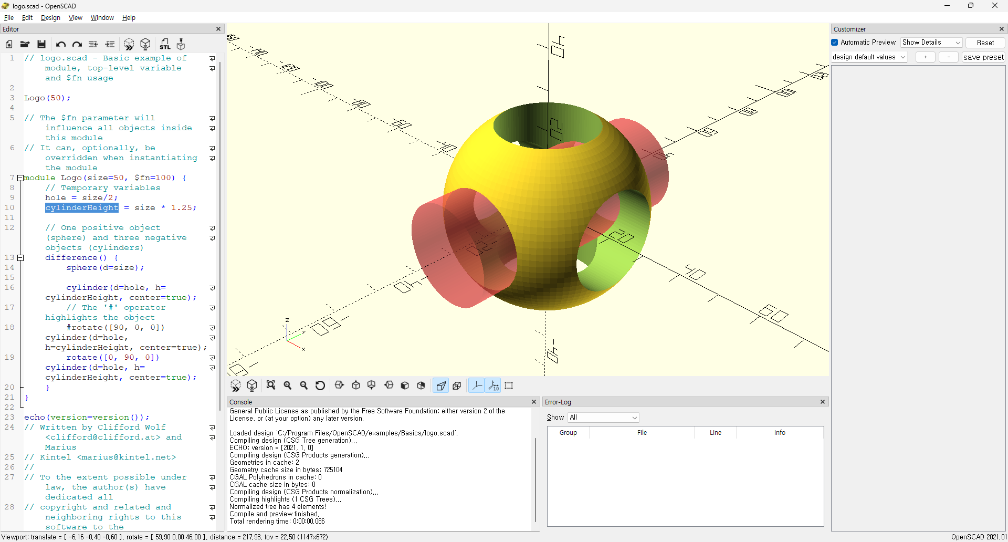Toggle Show Edges in viewport
1008x542 pixels.
pyautogui.click(x=509, y=385)
